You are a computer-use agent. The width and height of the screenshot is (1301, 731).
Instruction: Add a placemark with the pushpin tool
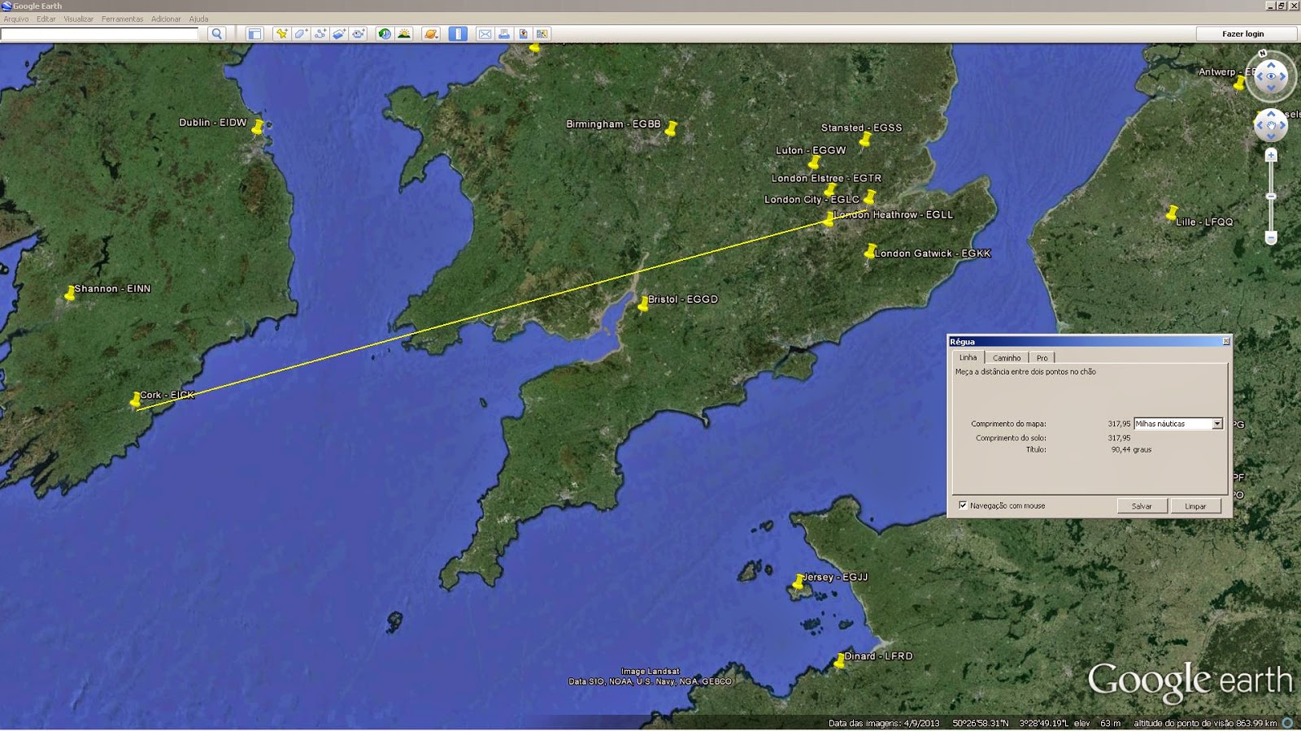click(x=281, y=33)
